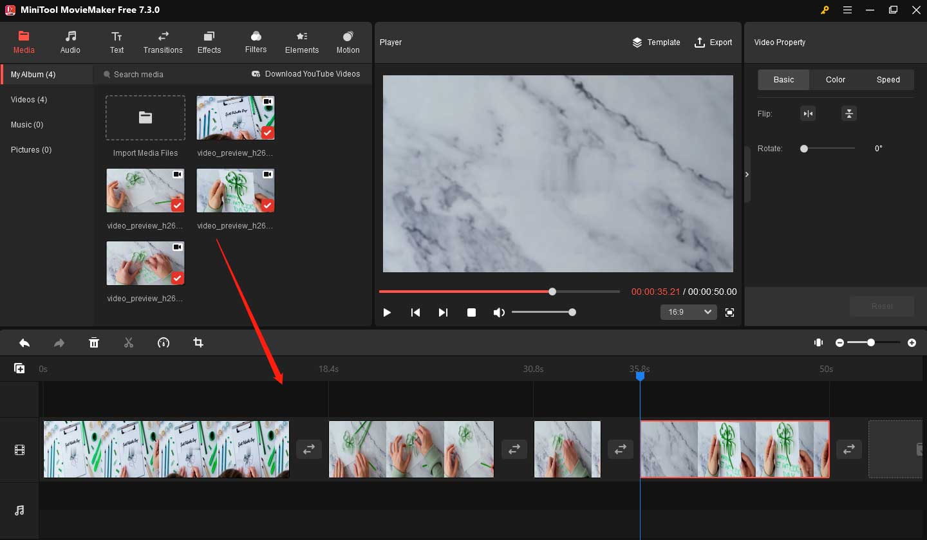Enter full screen preview
The image size is (927, 540).
point(729,312)
